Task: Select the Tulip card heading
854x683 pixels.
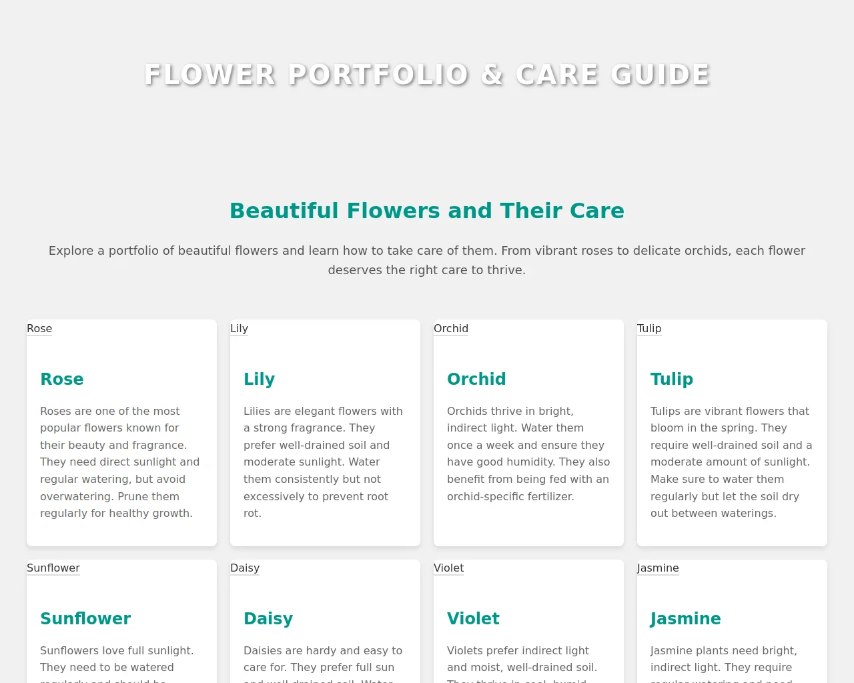Action: [672, 379]
